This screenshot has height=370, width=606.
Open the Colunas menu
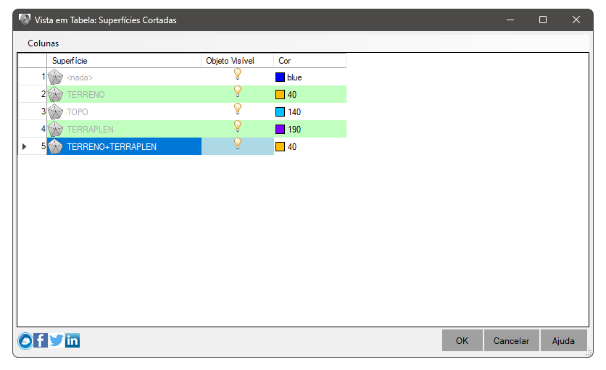tap(43, 43)
